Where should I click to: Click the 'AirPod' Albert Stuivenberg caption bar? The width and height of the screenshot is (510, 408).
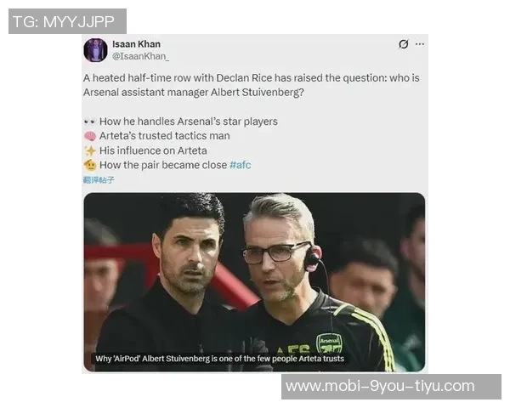pos(220,359)
